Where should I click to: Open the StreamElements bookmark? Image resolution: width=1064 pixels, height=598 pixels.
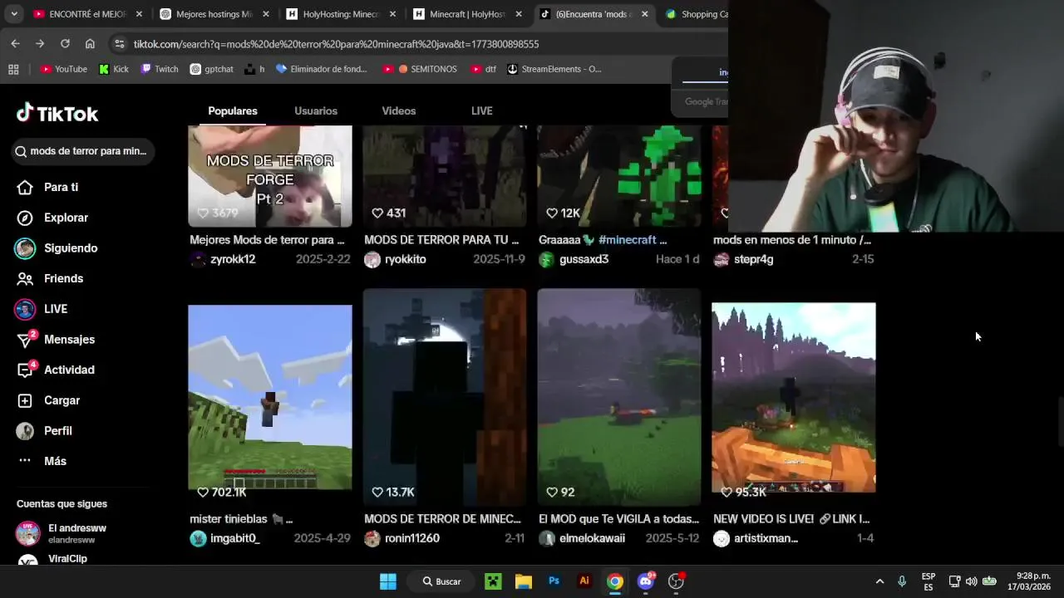pyautogui.click(x=554, y=69)
